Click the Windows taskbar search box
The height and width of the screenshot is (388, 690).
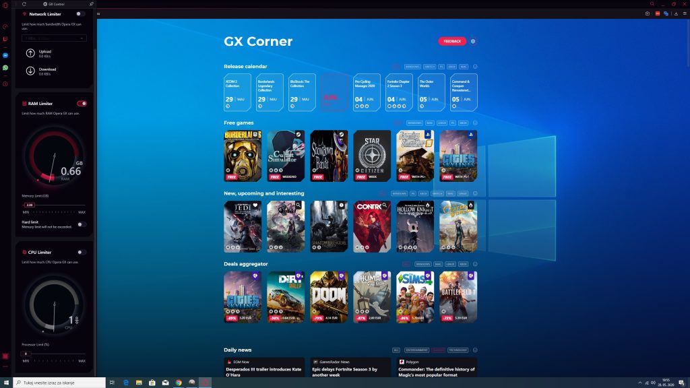(59, 383)
